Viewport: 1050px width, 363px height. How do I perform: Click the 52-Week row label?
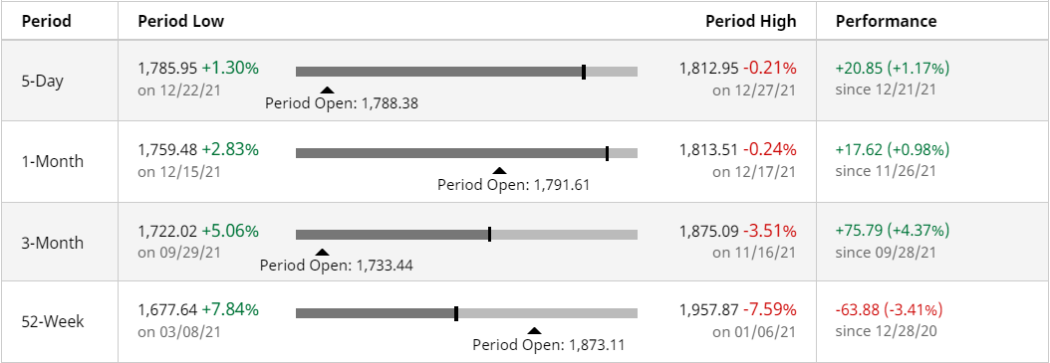(53, 321)
